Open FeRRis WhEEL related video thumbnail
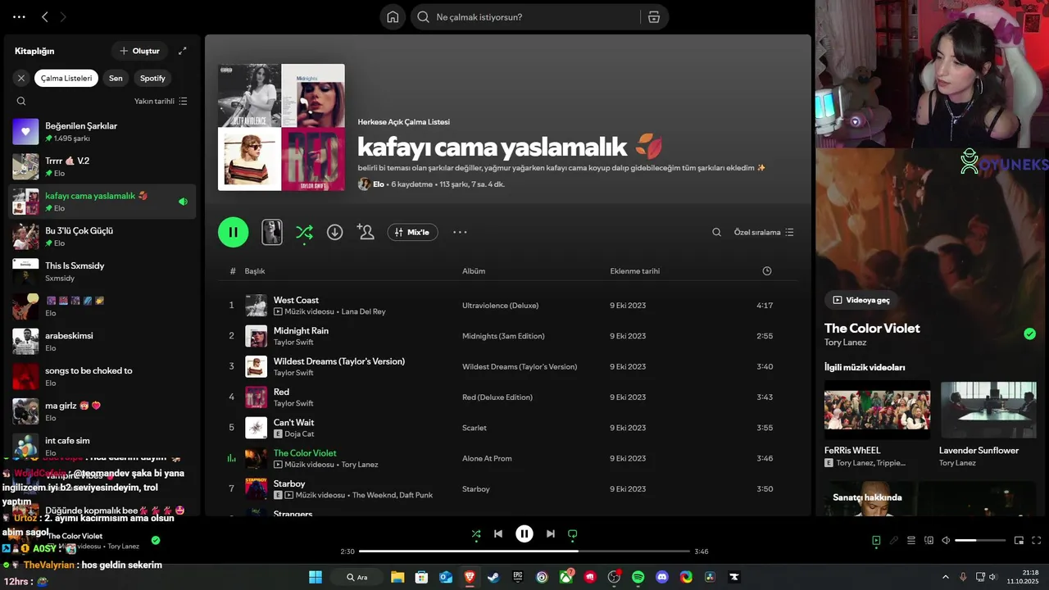1049x590 pixels. tap(877, 410)
